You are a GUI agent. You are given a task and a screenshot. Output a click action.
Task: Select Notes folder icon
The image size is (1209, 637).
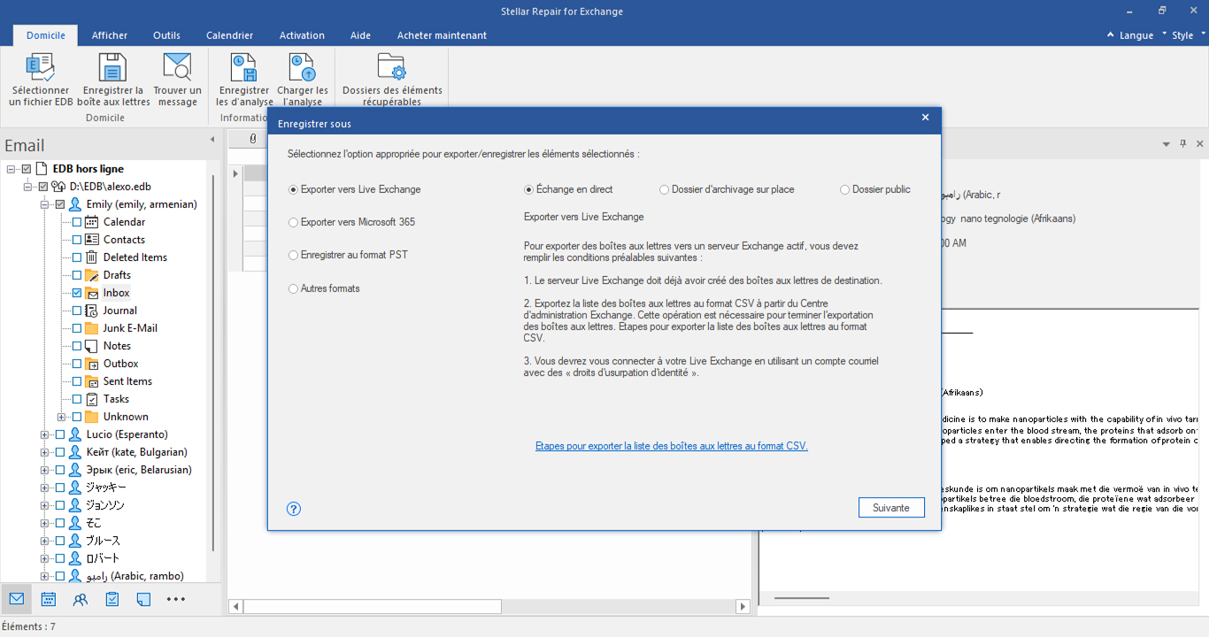tap(91, 346)
